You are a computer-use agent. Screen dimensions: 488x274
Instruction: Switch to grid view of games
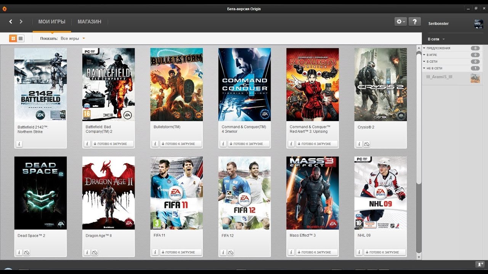(13, 38)
